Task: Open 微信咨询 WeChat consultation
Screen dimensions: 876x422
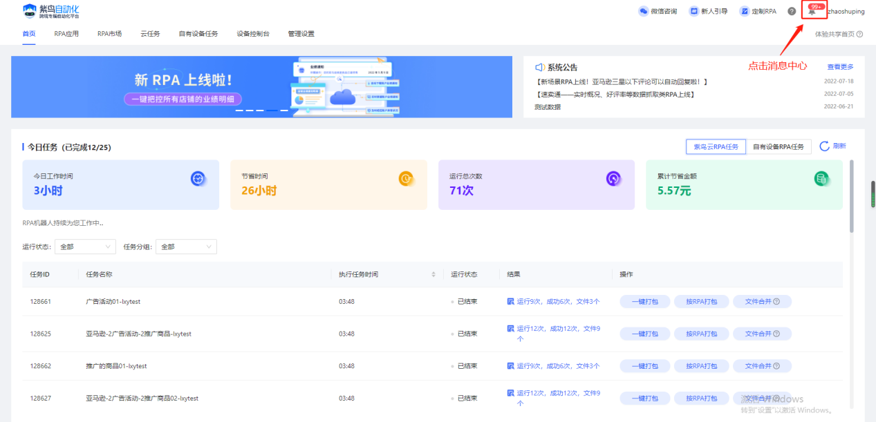Action: tap(658, 11)
